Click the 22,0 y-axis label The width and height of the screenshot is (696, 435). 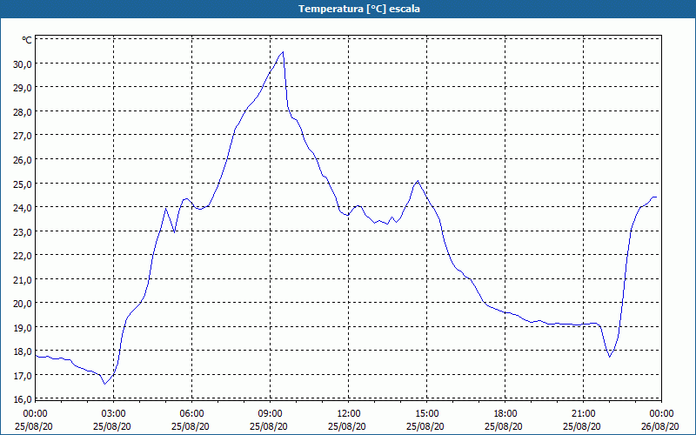(23, 256)
